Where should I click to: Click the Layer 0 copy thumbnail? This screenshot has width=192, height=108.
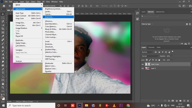pos(147,64)
